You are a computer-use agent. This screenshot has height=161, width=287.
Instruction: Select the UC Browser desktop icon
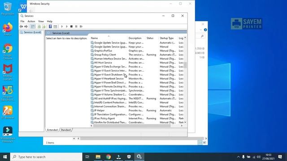pos(8,112)
